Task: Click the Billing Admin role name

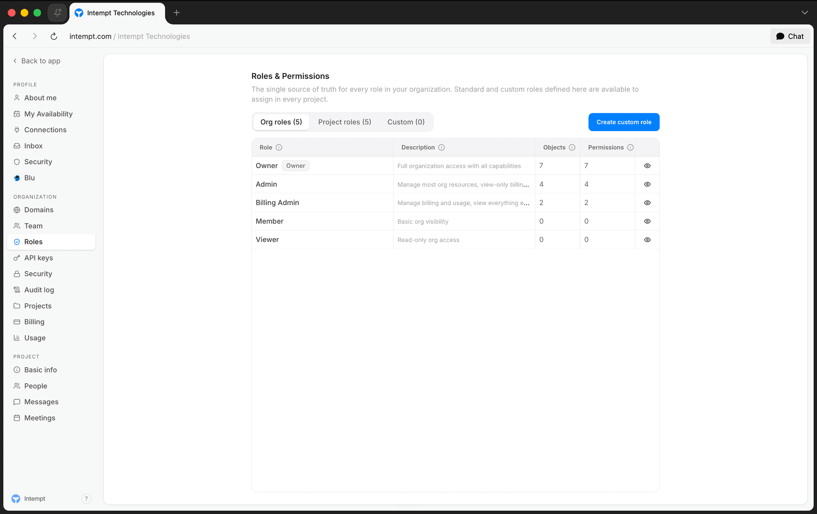Action: click(x=277, y=203)
